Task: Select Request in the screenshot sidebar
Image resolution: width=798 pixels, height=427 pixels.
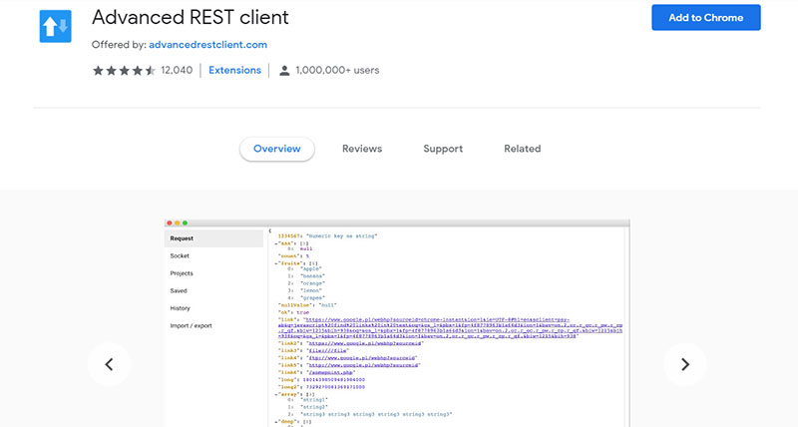Action: click(213, 238)
